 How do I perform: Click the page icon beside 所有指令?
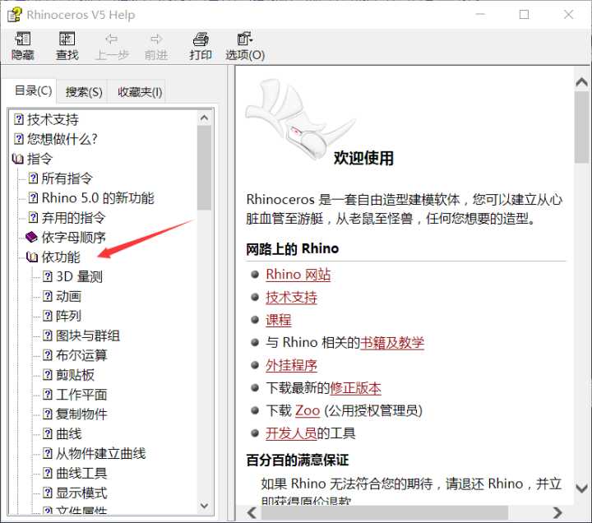point(33,178)
